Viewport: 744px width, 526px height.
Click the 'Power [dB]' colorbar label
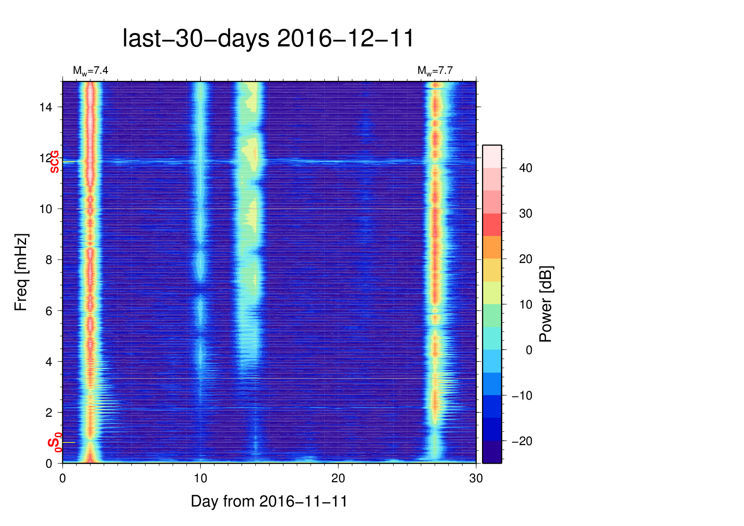pos(546,304)
